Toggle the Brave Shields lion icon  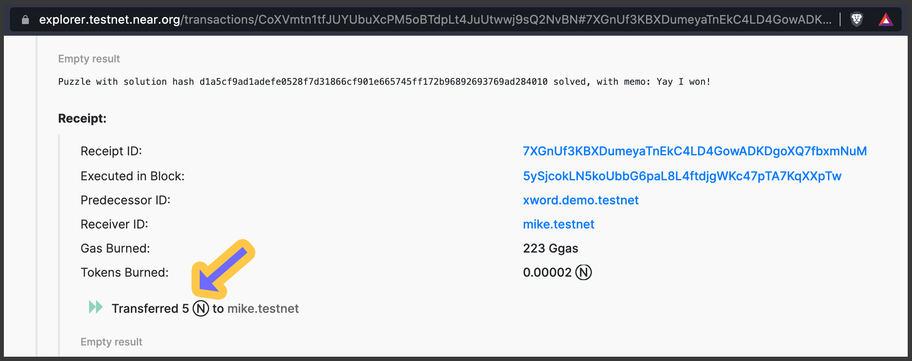click(x=856, y=19)
